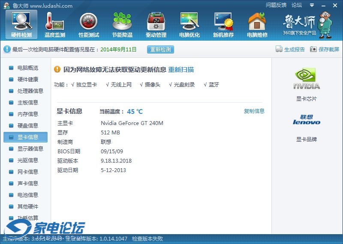Open the 电脑优化 computer optimization icon
The image size is (343, 244).
[x=190, y=24]
